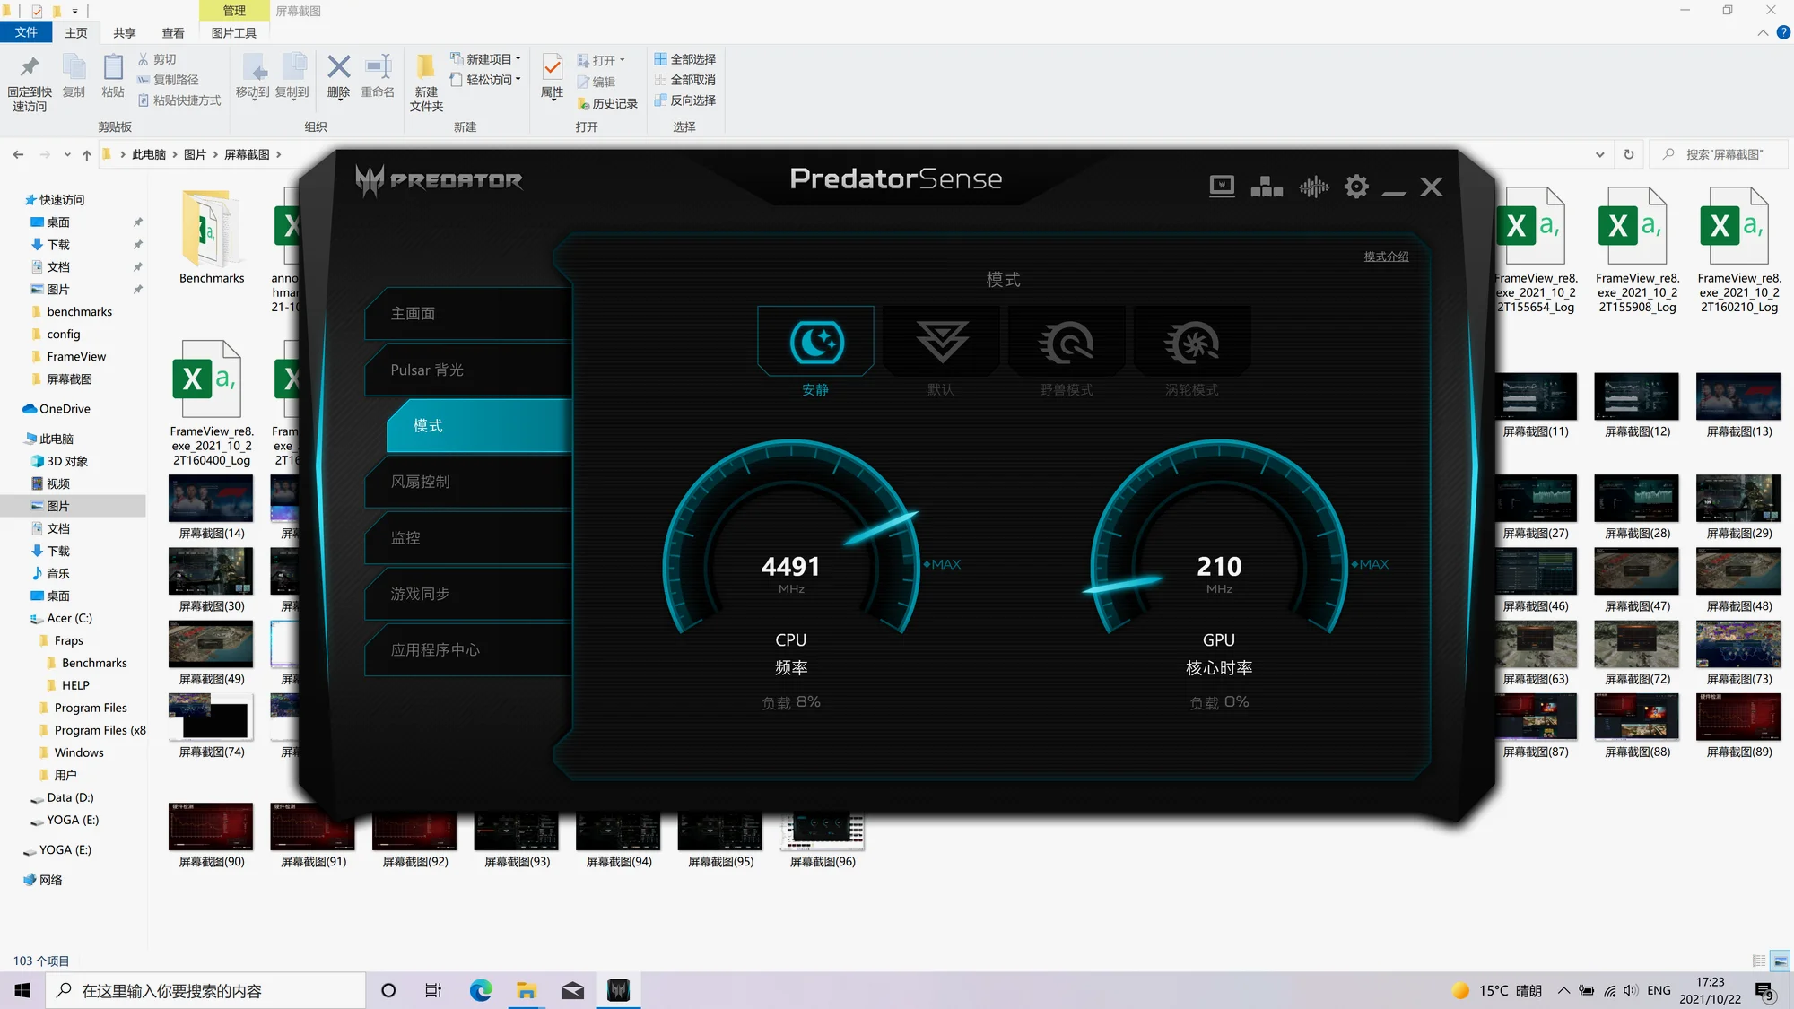Screen dimensions: 1794x1009
Task: Select the 模式 menu item
Action: click(479, 426)
